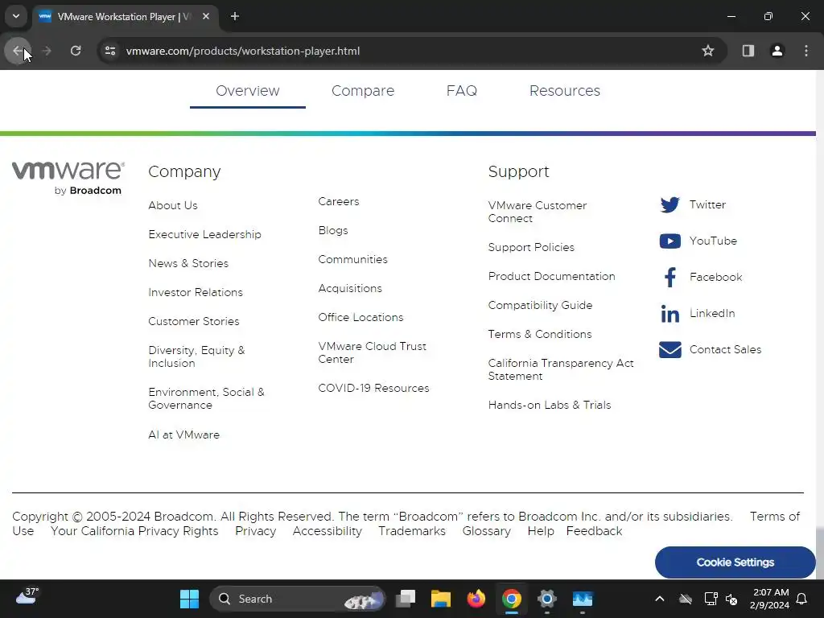The height and width of the screenshot is (618, 824).
Task: Open the Windows Start menu
Action: [x=189, y=599]
